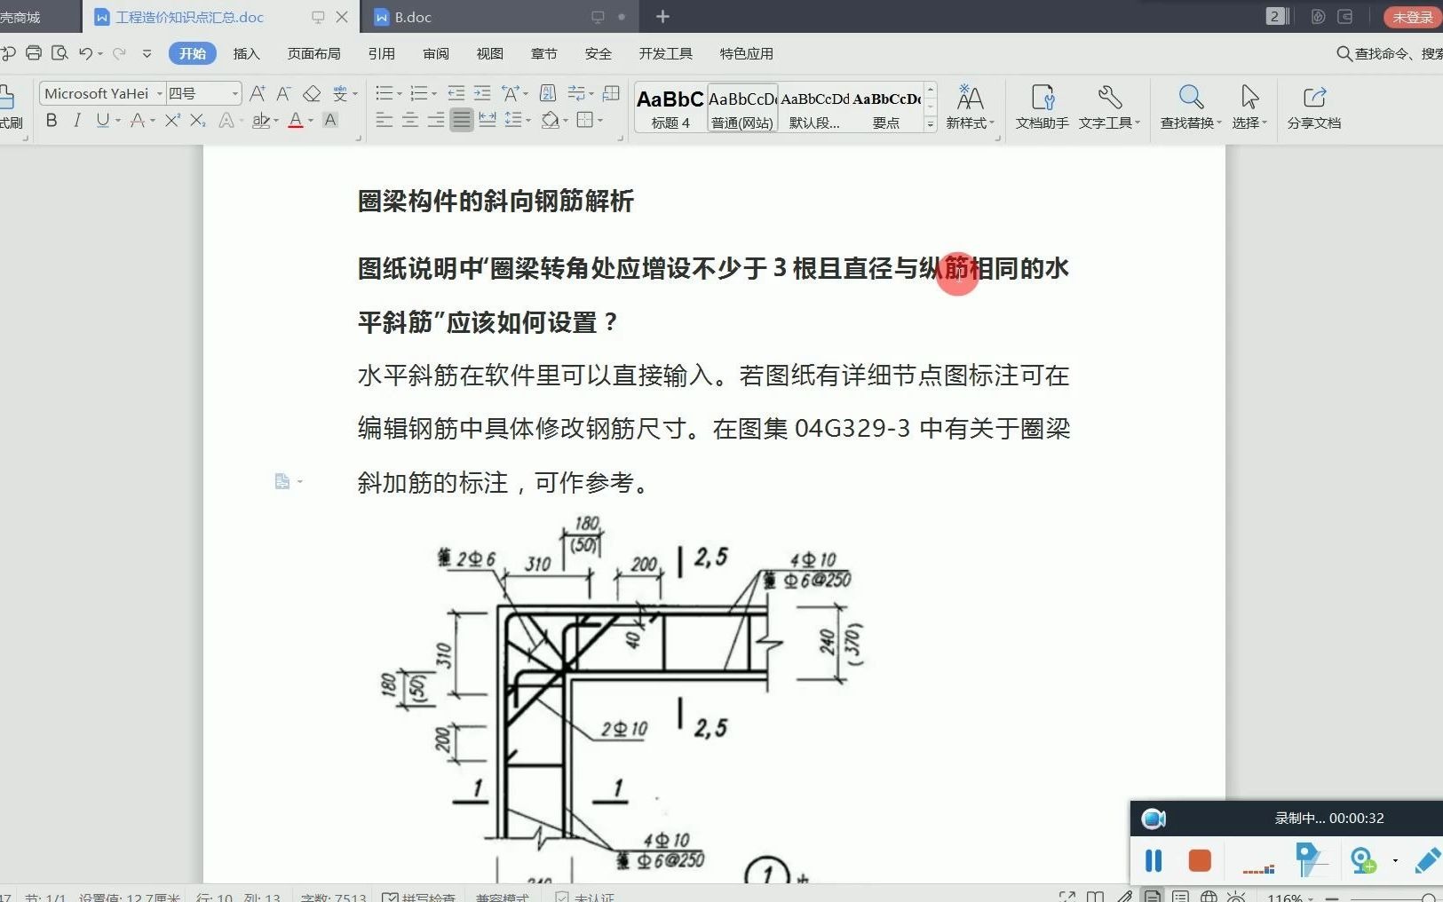Click the 文字工具 button
This screenshot has height=902, width=1443.
[1109, 107]
